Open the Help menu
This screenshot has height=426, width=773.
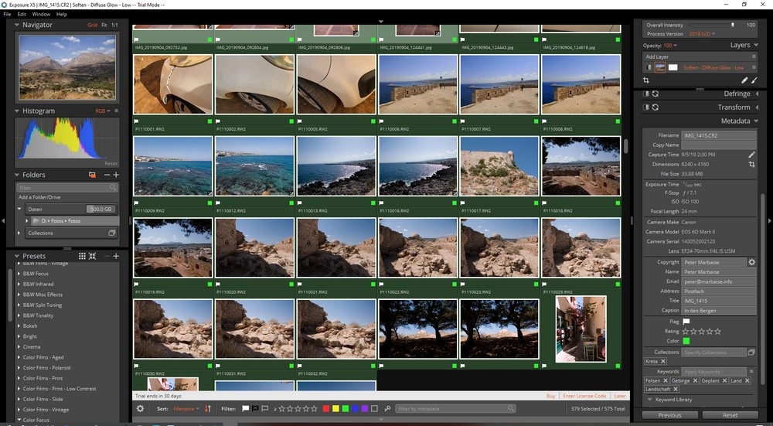(x=62, y=14)
